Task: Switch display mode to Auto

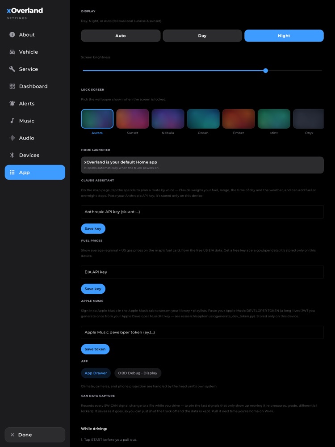Action: [x=121, y=36]
